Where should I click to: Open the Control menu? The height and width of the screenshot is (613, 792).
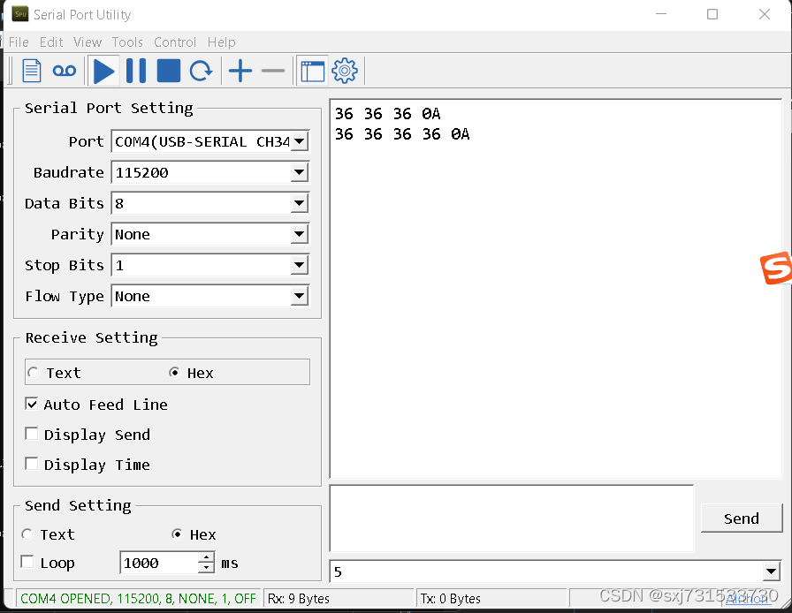pos(175,42)
